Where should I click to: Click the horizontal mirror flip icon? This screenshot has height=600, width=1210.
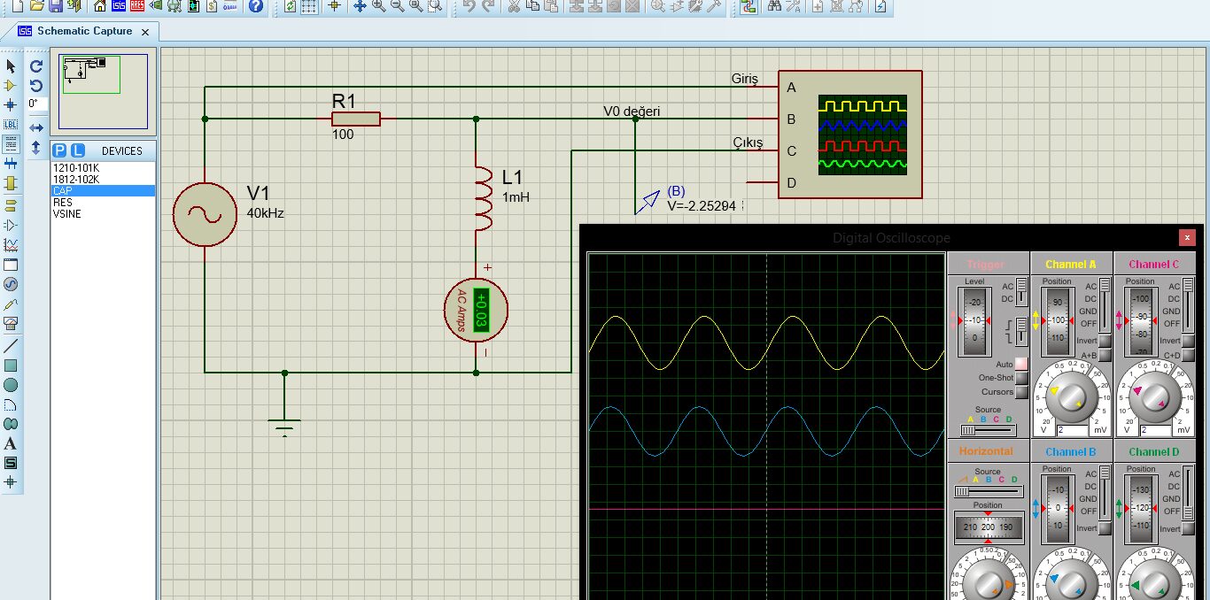[x=36, y=127]
